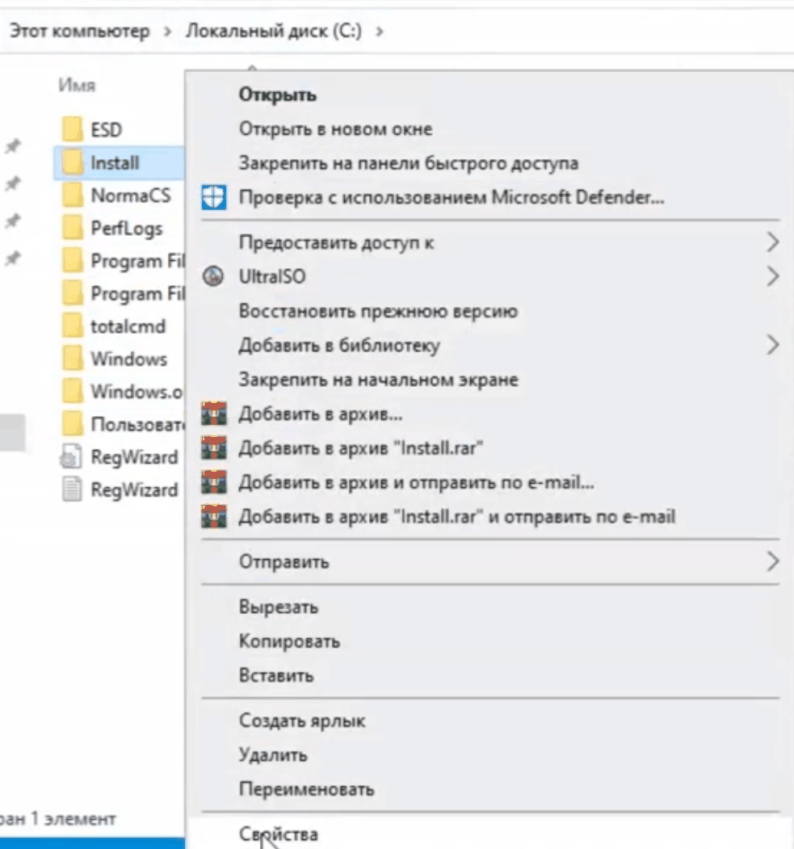Sort by the 'Имя' column header
The width and height of the screenshot is (794, 849).
click(x=78, y=86)
